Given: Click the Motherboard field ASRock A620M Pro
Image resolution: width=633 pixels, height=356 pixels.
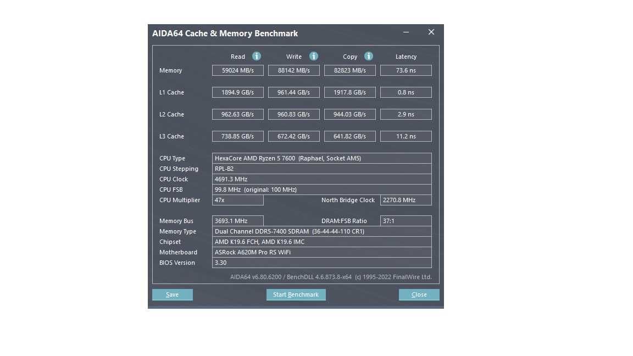Looking at the screenshot, I should [322, 252].
